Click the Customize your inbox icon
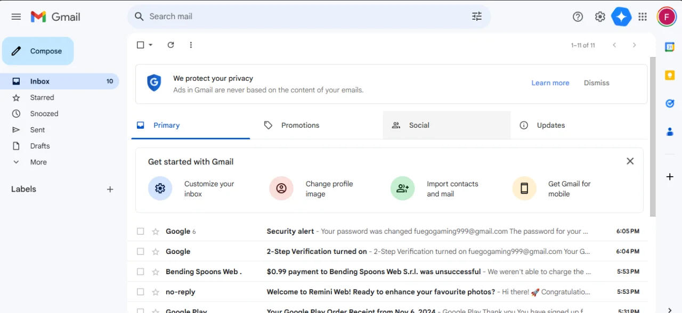This screenshot has width=682, height=313. [x=160, y=188]
